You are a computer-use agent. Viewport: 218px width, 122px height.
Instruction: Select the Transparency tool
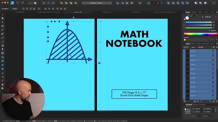2,49
